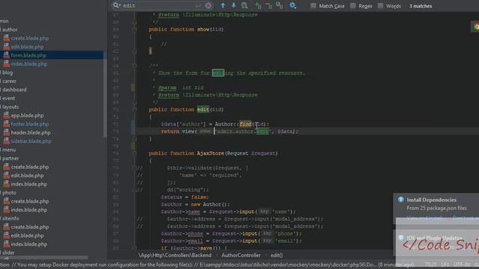The width and height of the screenshot is (479, 269).
Task: Click the AuthorController breadcrumb
Action: pos(241,256)
